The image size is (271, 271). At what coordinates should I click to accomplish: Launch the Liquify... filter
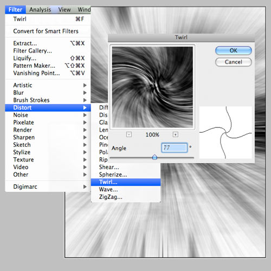click(x=48, y=58)
